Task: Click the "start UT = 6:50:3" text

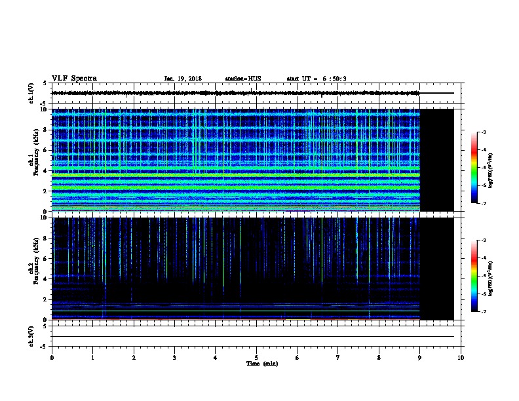Action: [x=317, y=79]
